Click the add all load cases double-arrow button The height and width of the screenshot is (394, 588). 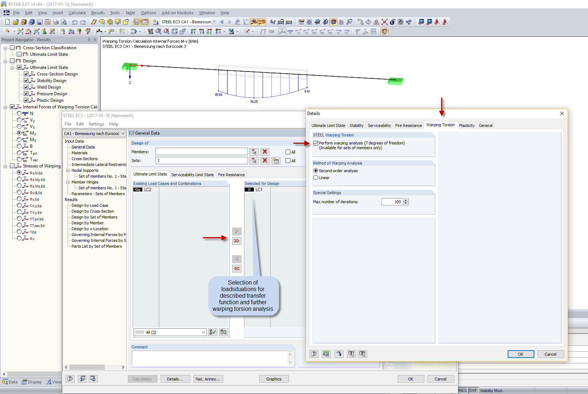pyautogui.click(x=237, y=241)
